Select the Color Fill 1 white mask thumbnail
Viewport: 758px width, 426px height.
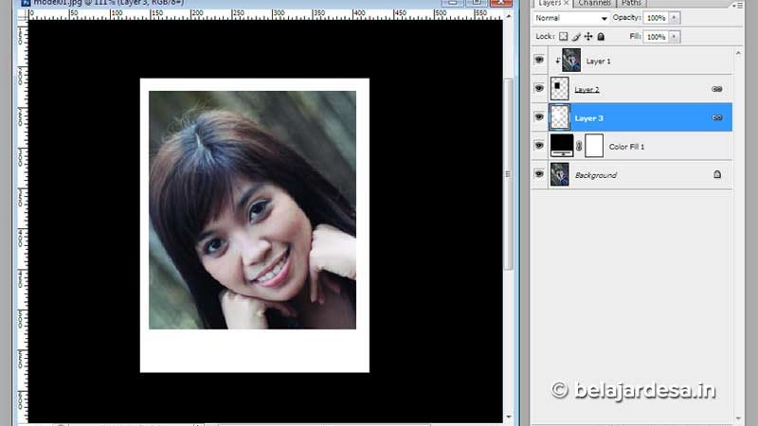594,146
